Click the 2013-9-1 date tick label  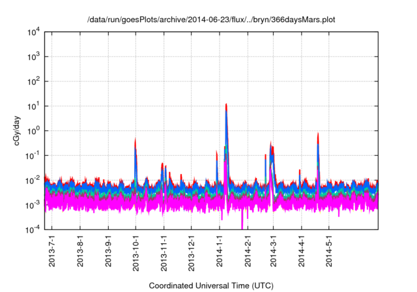108,252
